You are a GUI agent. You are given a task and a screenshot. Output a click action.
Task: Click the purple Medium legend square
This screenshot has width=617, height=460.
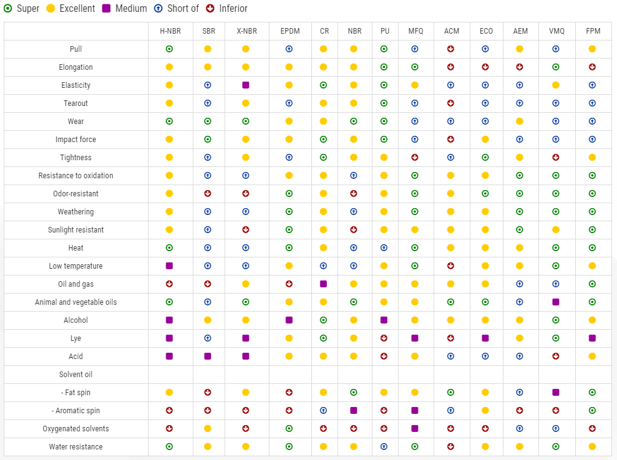pos(107,9)
